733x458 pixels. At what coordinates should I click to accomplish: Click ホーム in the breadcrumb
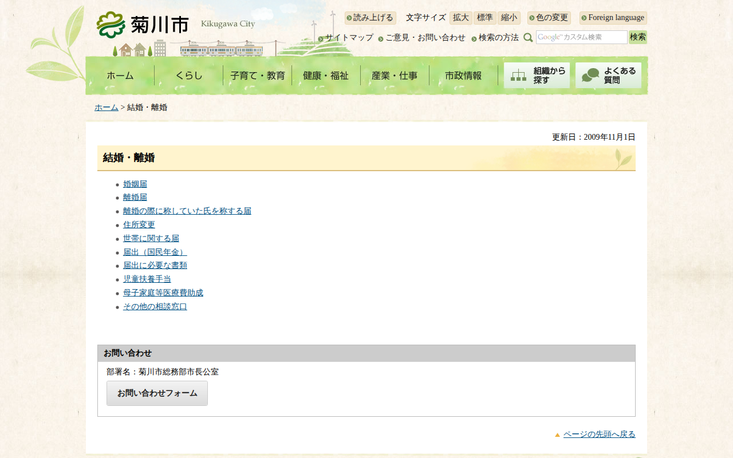(x=107, y=107)
